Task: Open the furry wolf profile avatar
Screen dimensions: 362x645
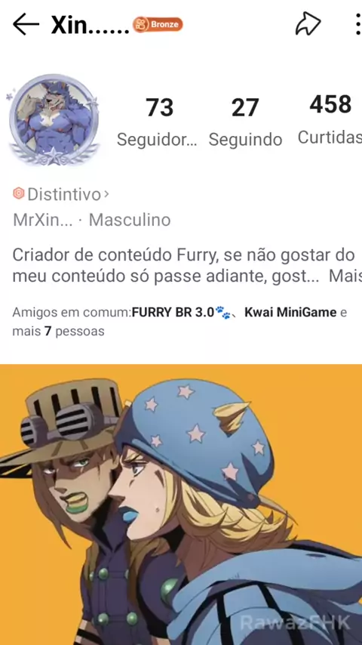Action: pos(53,119)
